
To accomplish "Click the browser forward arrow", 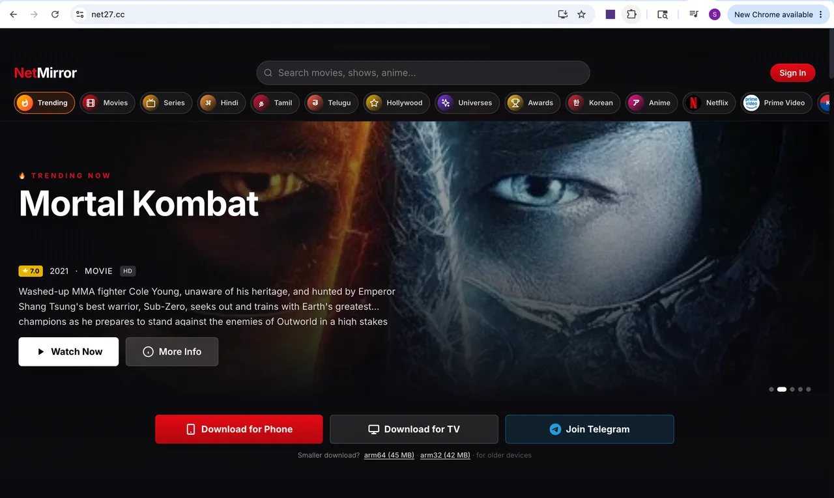I will [x=34, y=14].
